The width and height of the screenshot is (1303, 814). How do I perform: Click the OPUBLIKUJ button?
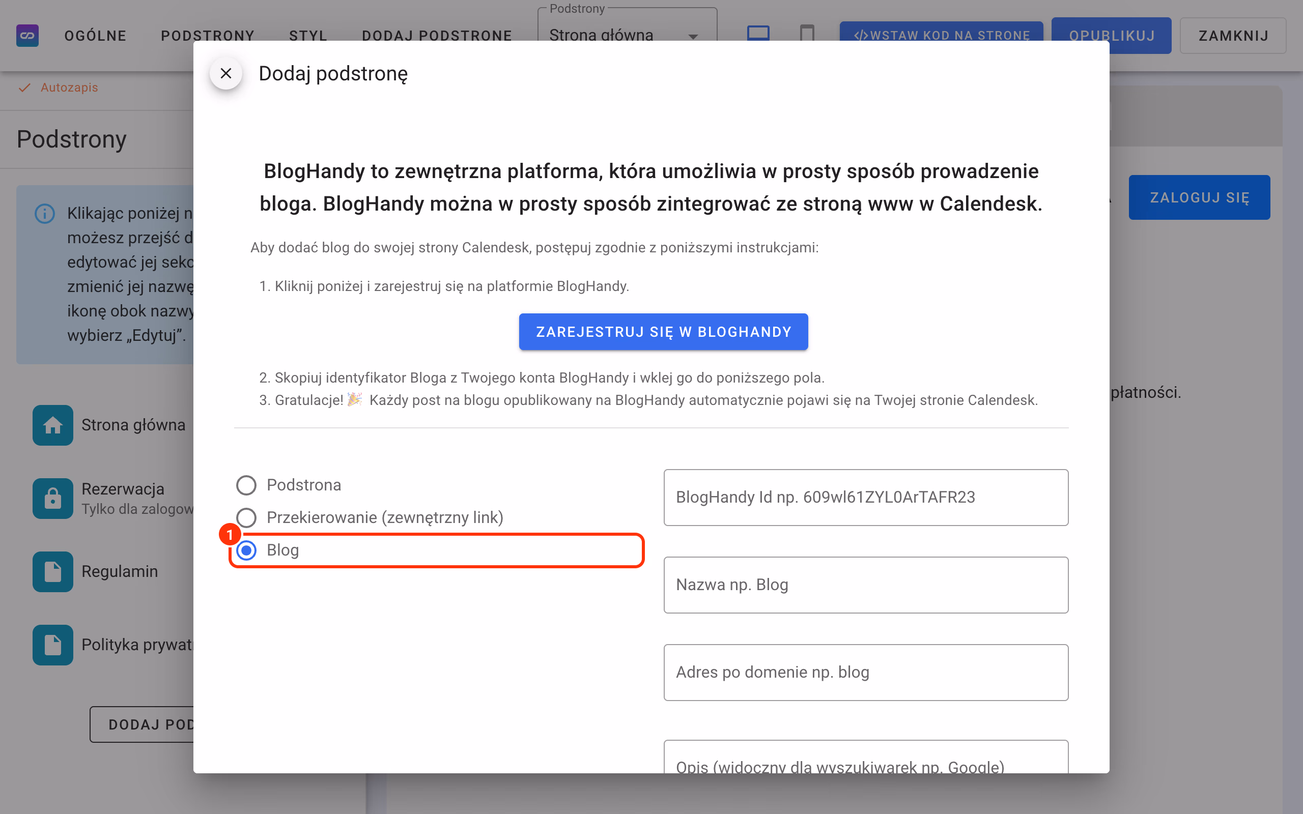coord(1111,36)
